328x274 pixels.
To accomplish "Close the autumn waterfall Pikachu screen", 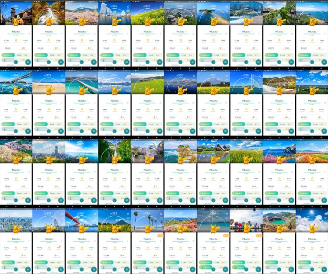I will pos(49,62).
